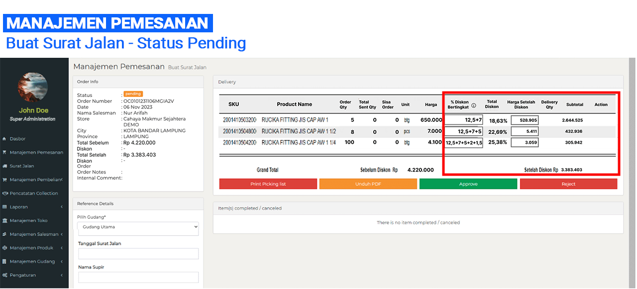Click the Dasbor home icon in sidebar
Screen dimensions: 637x289
pos(4,139)
